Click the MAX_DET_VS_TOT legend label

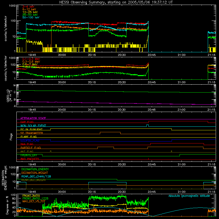[x=34, y=201]
